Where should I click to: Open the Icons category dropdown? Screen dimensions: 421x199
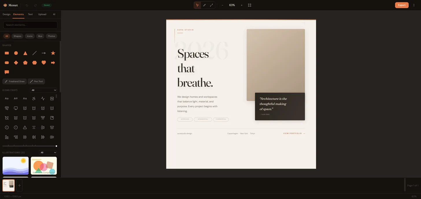(43, 90)
